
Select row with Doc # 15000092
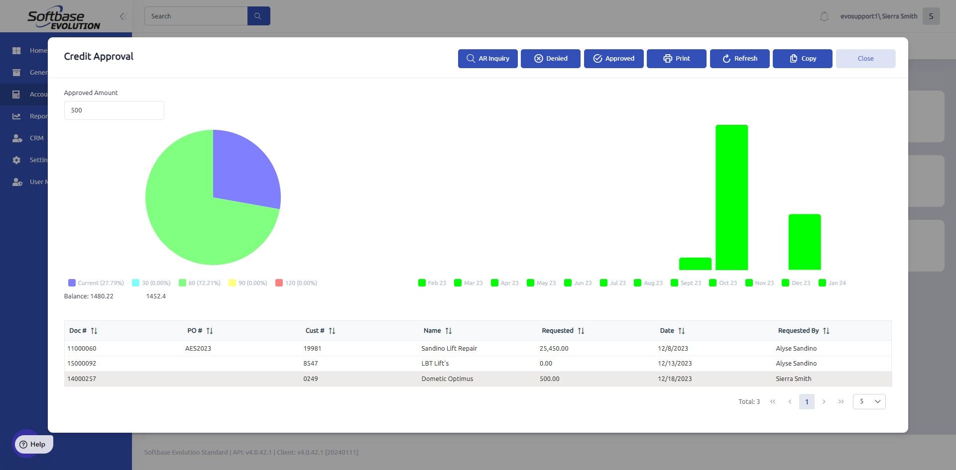pyautogui.click(x=478, y=364)
